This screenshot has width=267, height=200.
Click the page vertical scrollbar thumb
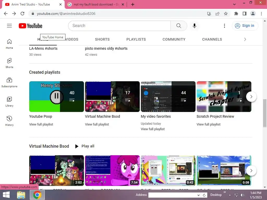(265, 113)
